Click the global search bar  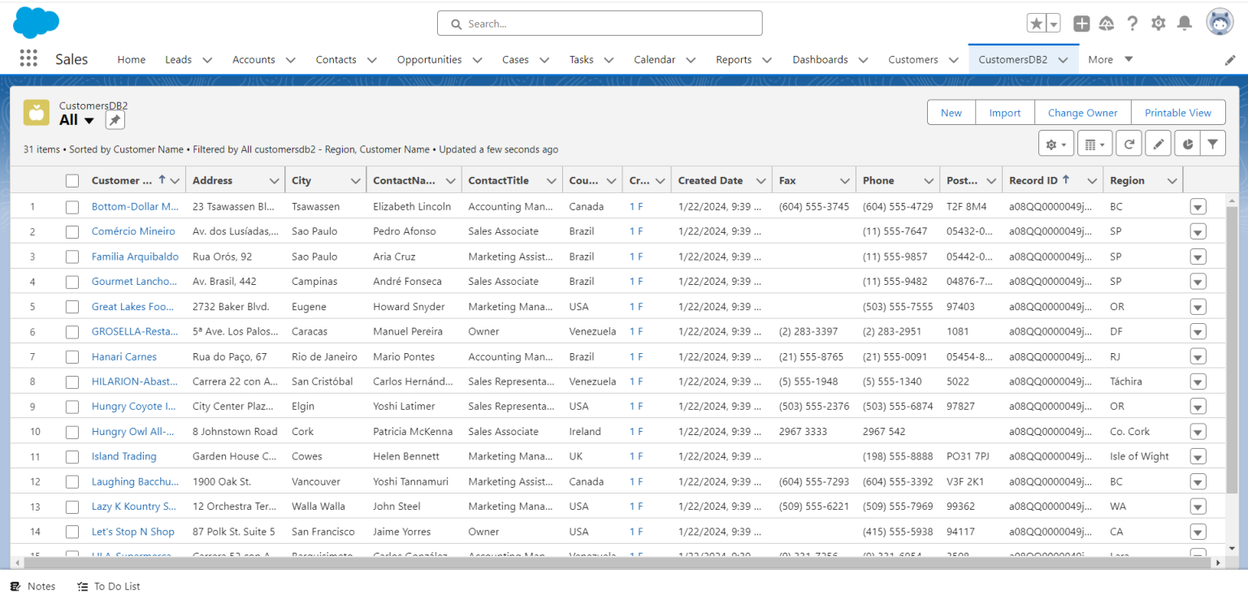coord(599,23)
